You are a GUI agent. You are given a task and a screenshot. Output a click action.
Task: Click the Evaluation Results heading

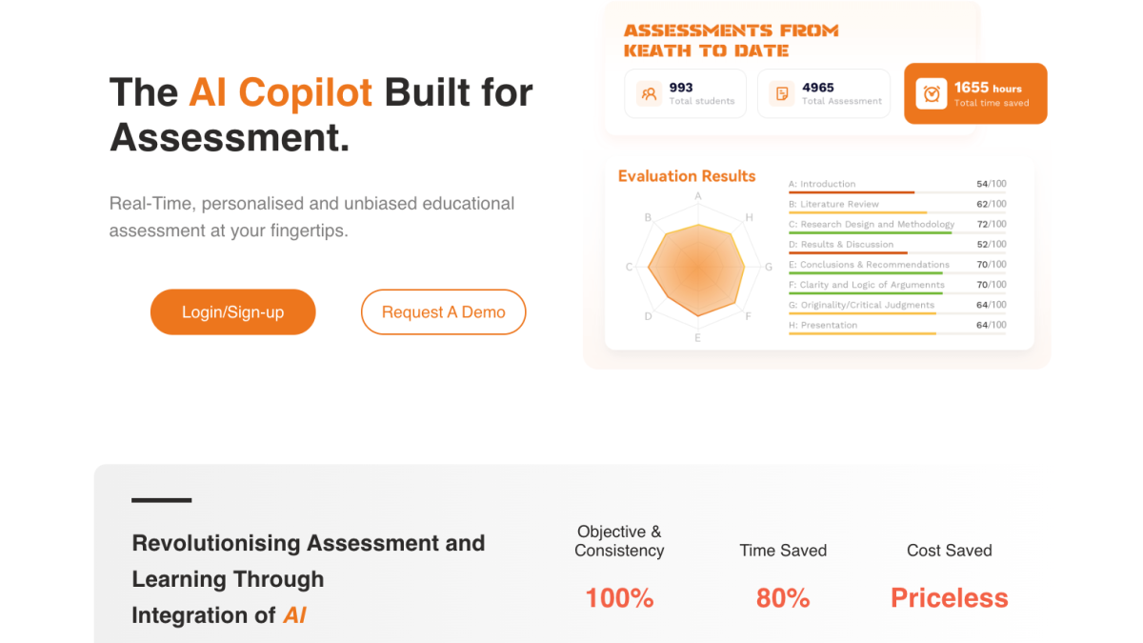point(686,176)
